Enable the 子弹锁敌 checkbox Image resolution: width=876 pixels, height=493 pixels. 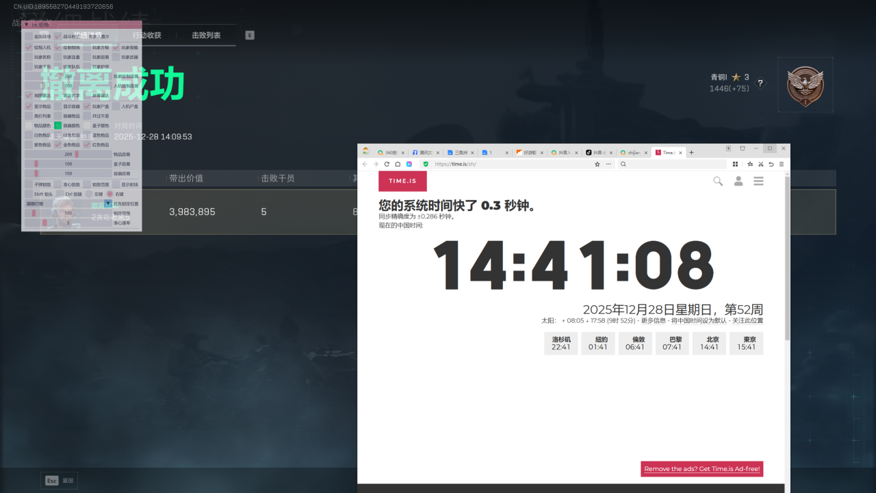click(29, 184)
